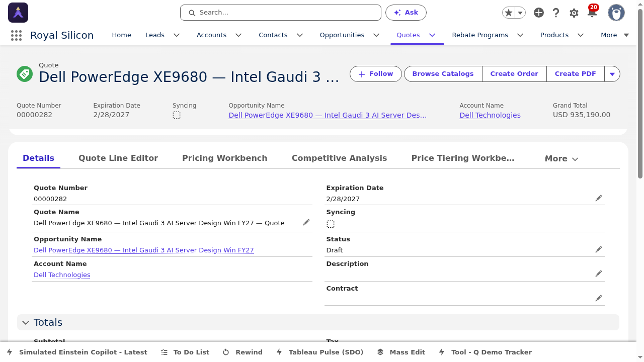
Task: Open Simulated Einstein Copilot utility item
Action: click(77, 352)
